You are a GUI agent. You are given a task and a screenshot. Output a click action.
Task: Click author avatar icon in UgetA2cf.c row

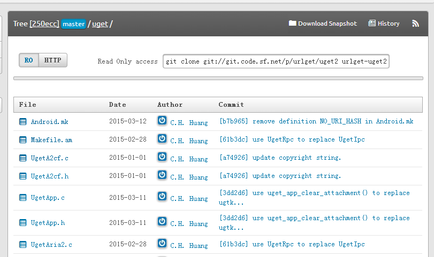click(x=162, y=157)
